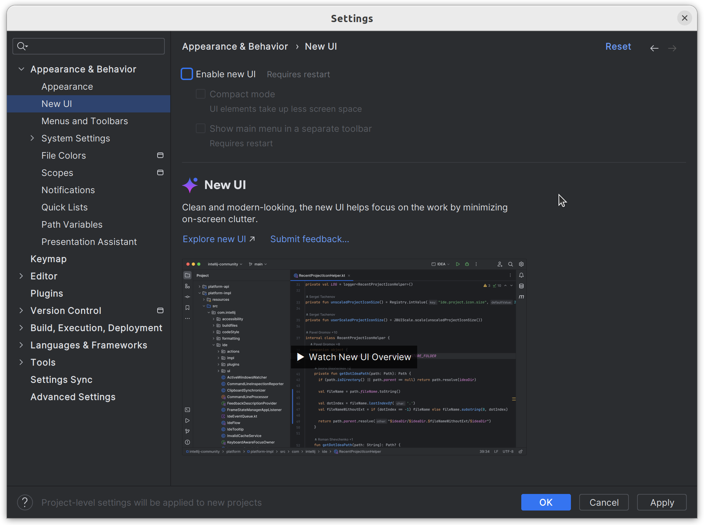The width and height of the screenshot is (704, 525).
Task: Expand the Editor section
Action: 21,276
